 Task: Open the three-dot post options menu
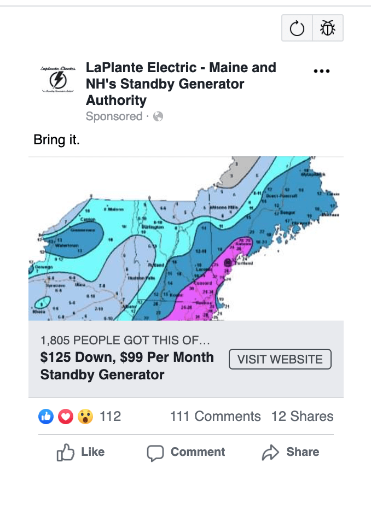pos(322,71)
